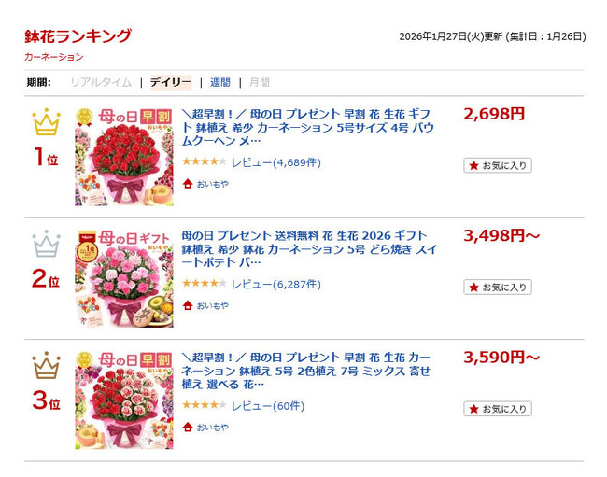This screenshot has width=607, height=477.
Task: Open the カーネーション category link
Action: coord(54,57)
